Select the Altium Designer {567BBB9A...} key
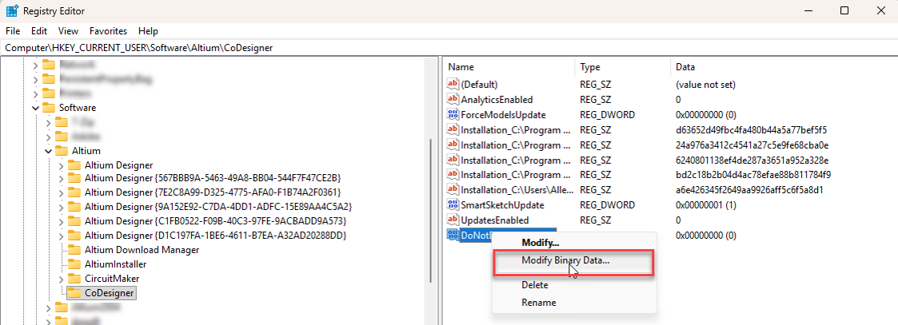The height and width of the screenshot is (325, 898). pos(213,179)
